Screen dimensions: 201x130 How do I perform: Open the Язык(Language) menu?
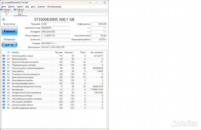coord(54,6)
